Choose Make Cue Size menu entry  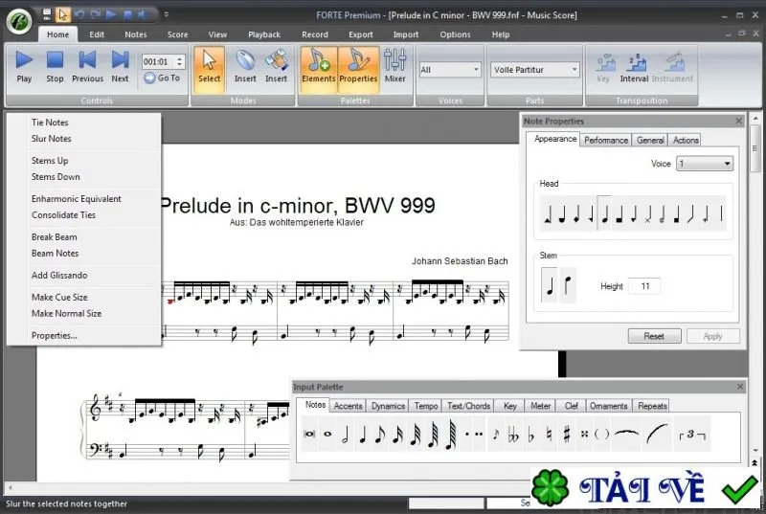click(83, 298)
